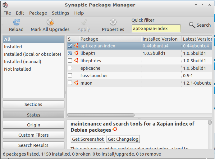Viewport: 215px width, 159px height.
Task: Click the Get Changelog button
Action: pyautogui.click(x=123, y=139)
